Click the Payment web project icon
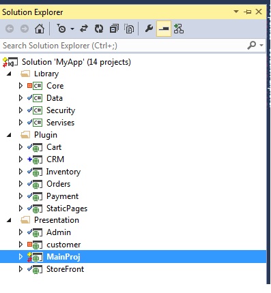This screenshot has height=293, width=271. coord(38,196)
